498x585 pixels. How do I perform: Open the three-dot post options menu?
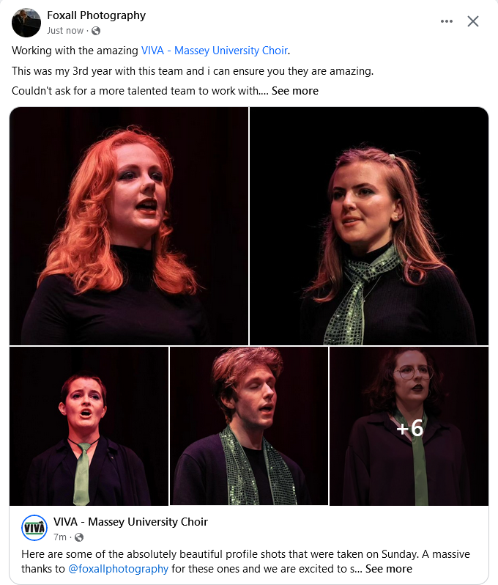point(446,21)
